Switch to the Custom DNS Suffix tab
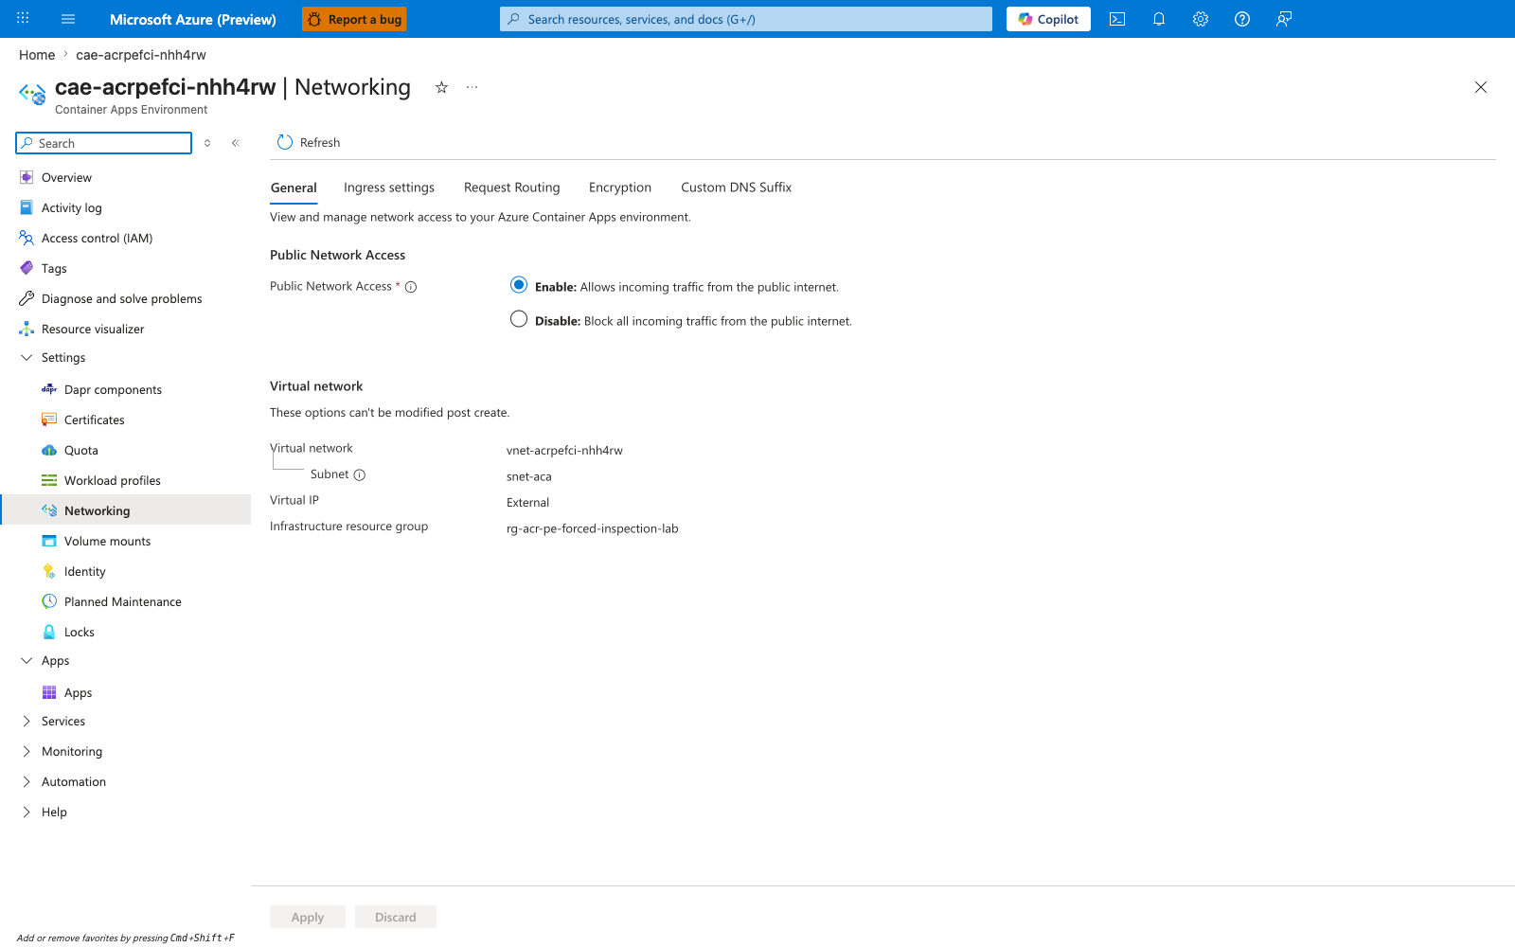Image resolution: width=1515 pixels, height=947 pixels. tap(737, 188)
